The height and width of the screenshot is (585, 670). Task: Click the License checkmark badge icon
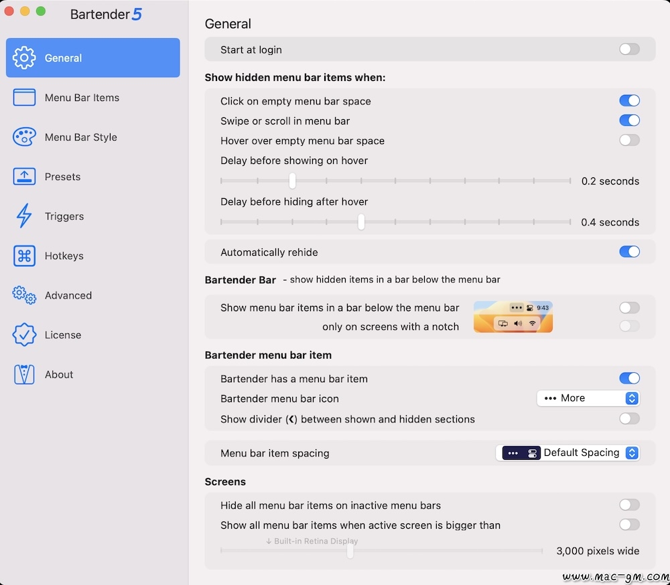[x=24, y=335]
